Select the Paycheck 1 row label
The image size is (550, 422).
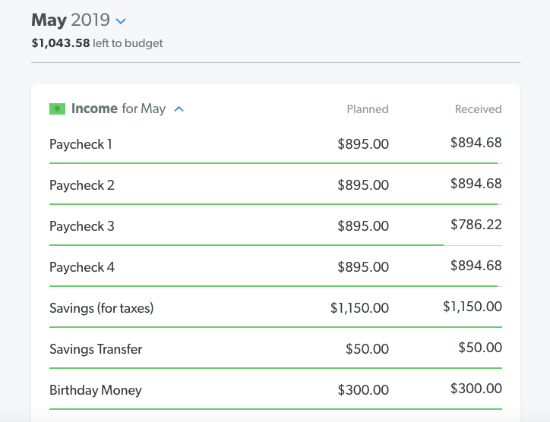click(81, 144)
